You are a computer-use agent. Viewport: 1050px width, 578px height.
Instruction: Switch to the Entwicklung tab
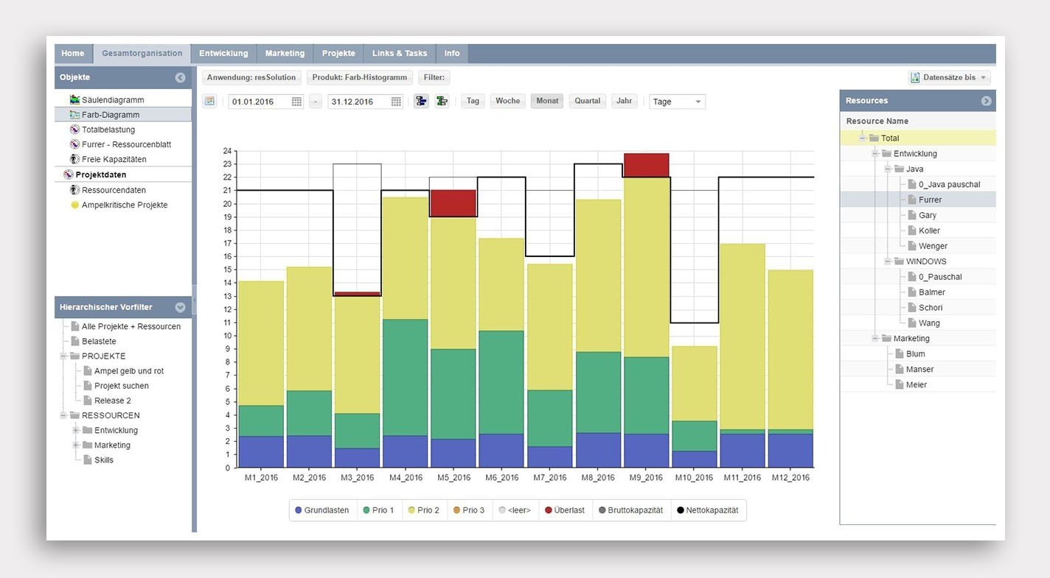click(223, 53)
